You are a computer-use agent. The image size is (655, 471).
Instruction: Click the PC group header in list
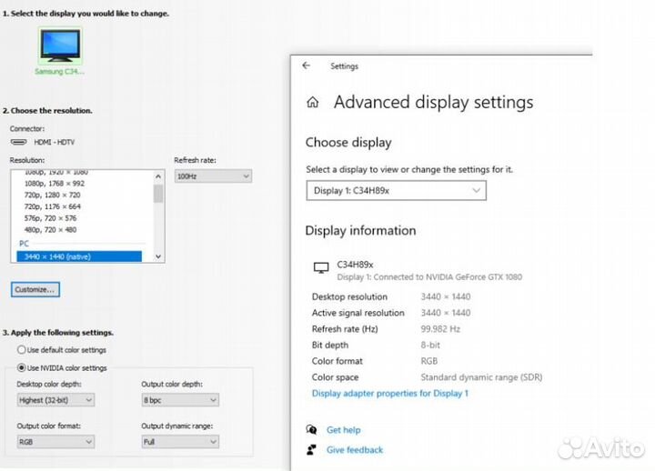point(24,244)
